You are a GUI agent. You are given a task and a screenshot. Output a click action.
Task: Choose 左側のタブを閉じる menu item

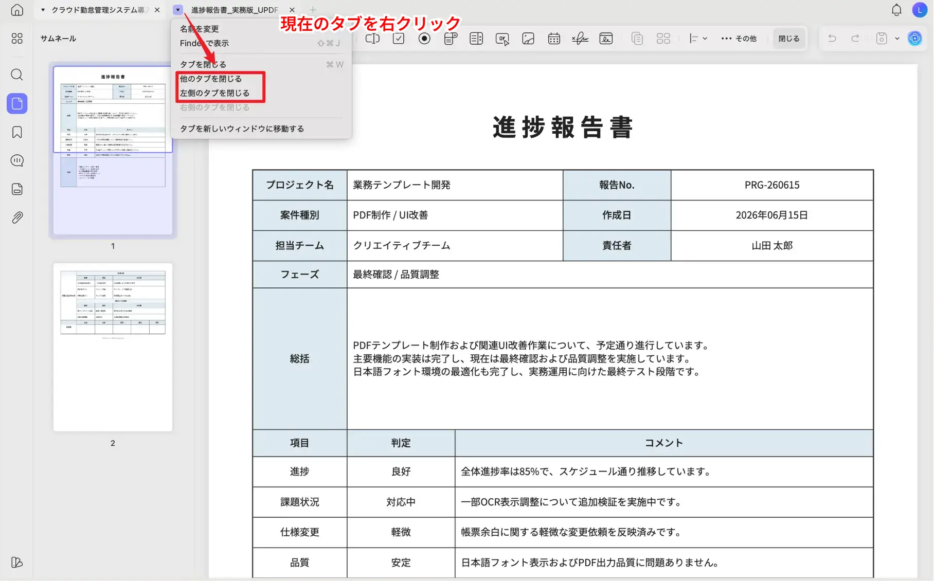point(261,93)
